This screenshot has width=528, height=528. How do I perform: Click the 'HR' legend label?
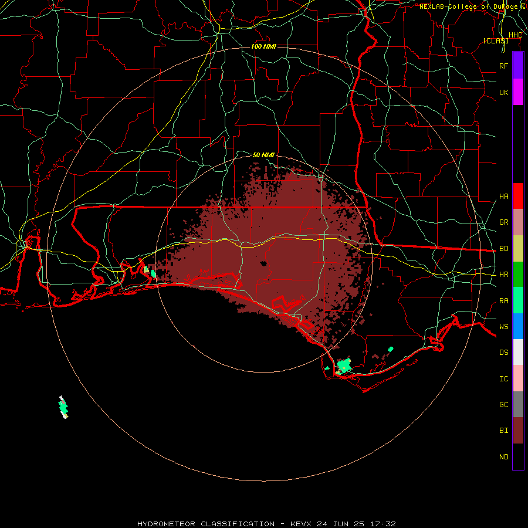click(503, 275)
